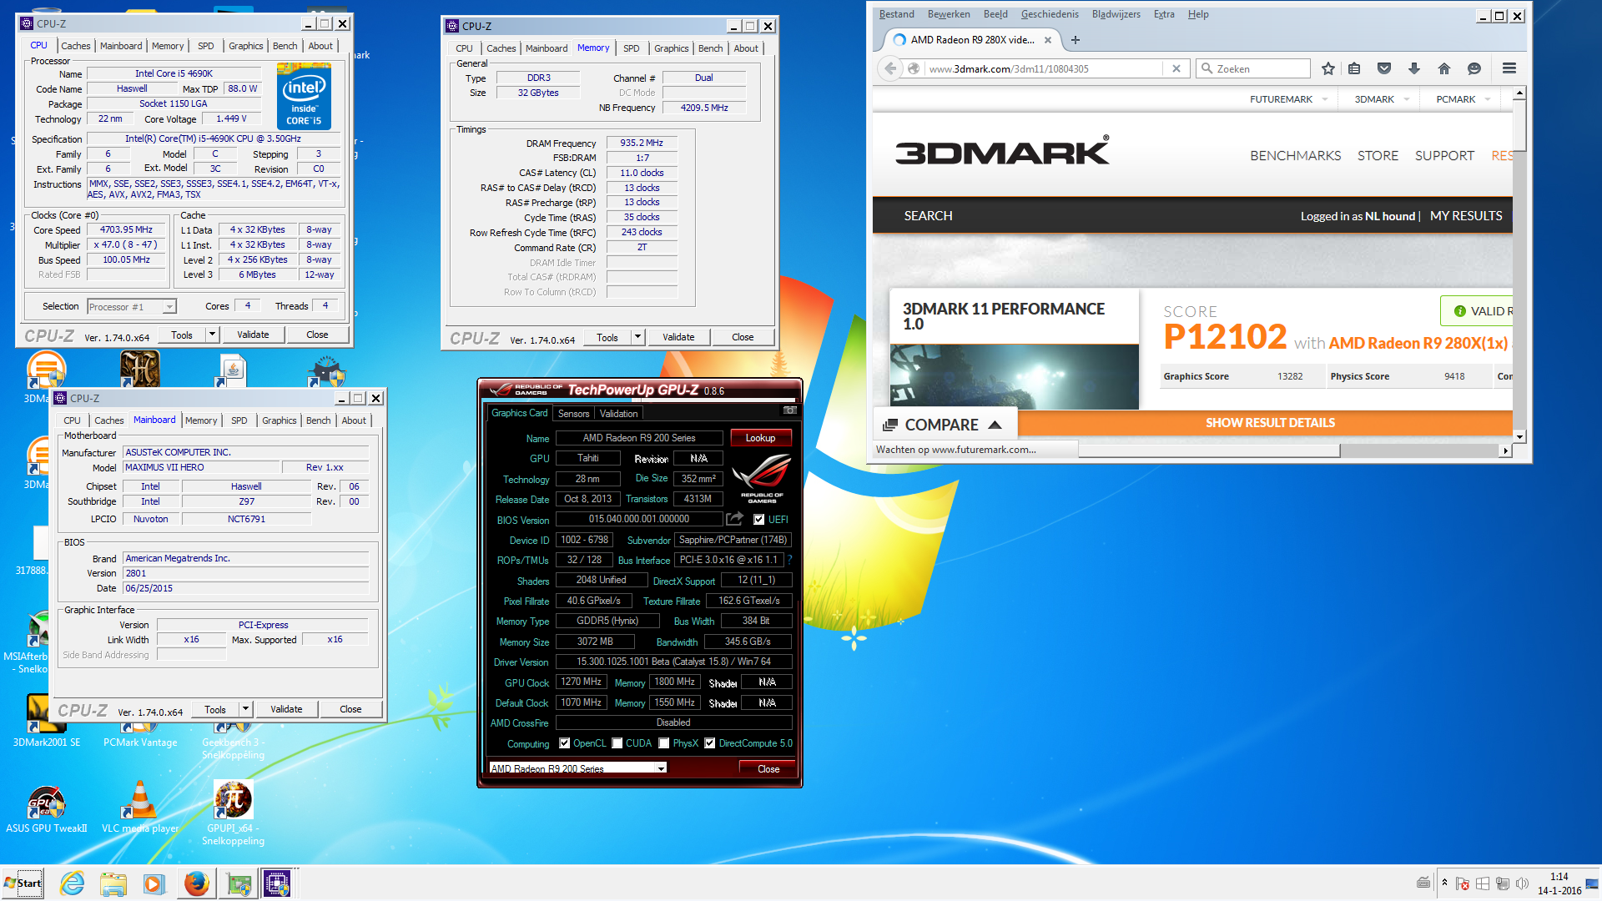Switch to Sensors tab in GPU-Z
Screen dimensions: 1602x901
click(573, 413)
